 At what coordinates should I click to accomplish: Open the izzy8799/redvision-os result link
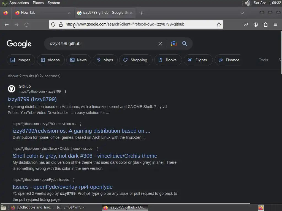(81, 131)
